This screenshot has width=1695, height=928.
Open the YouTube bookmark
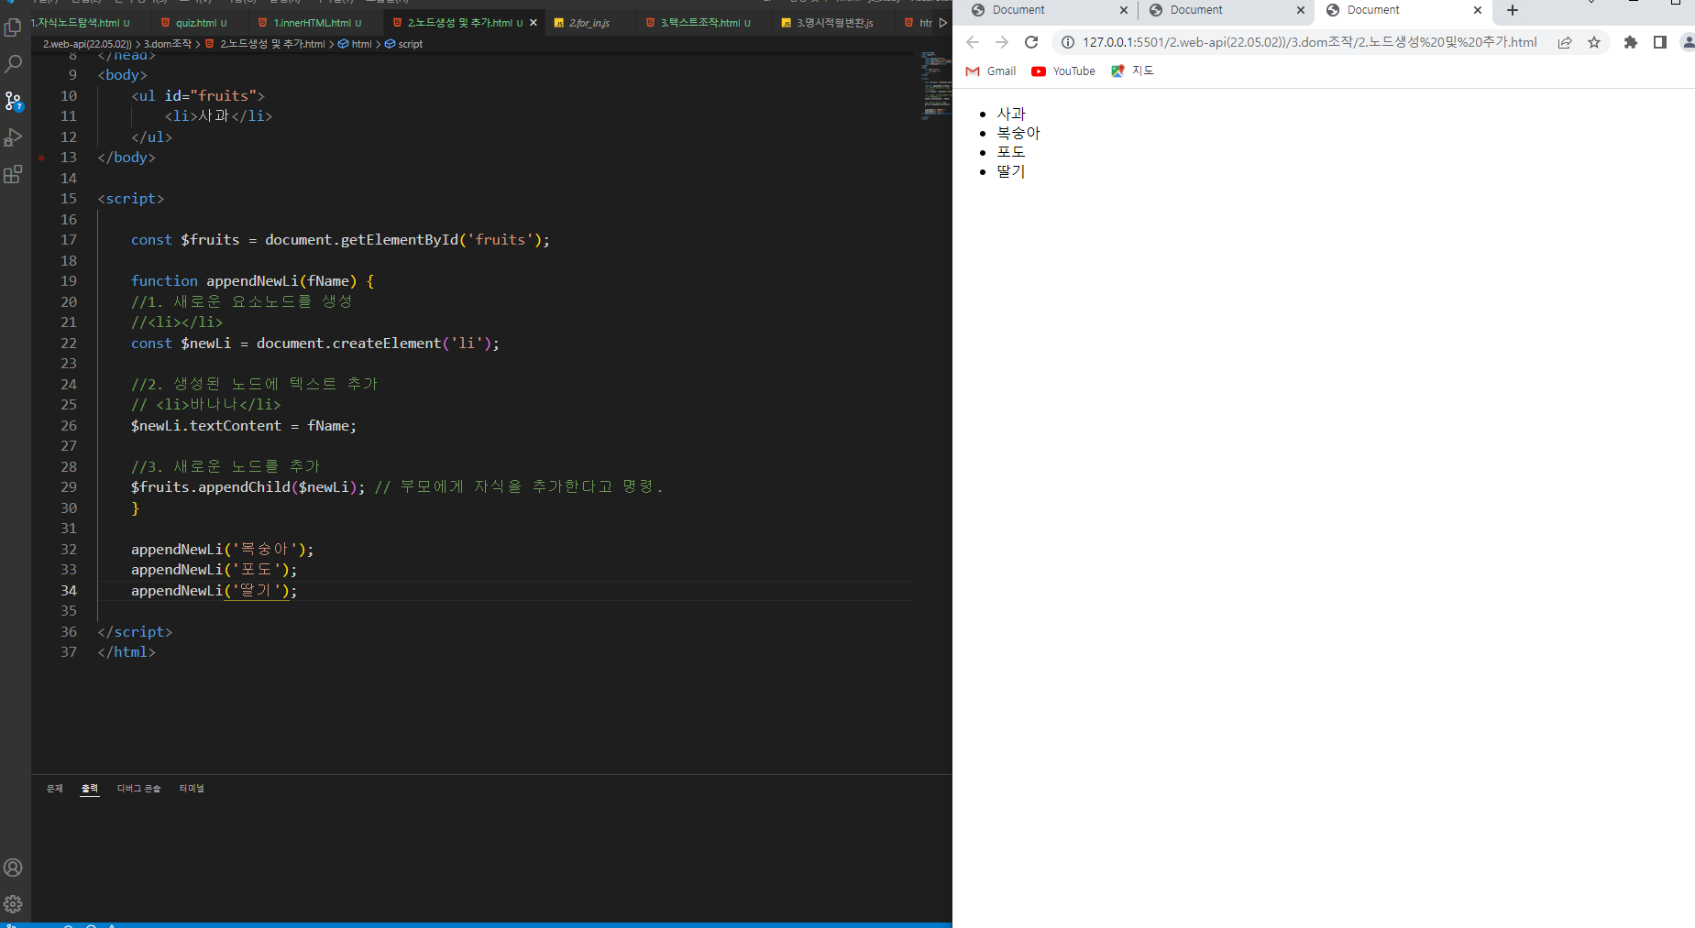(1063, 71)
